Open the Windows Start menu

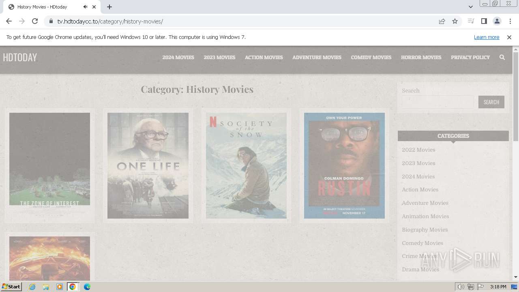tap(11, 286)
